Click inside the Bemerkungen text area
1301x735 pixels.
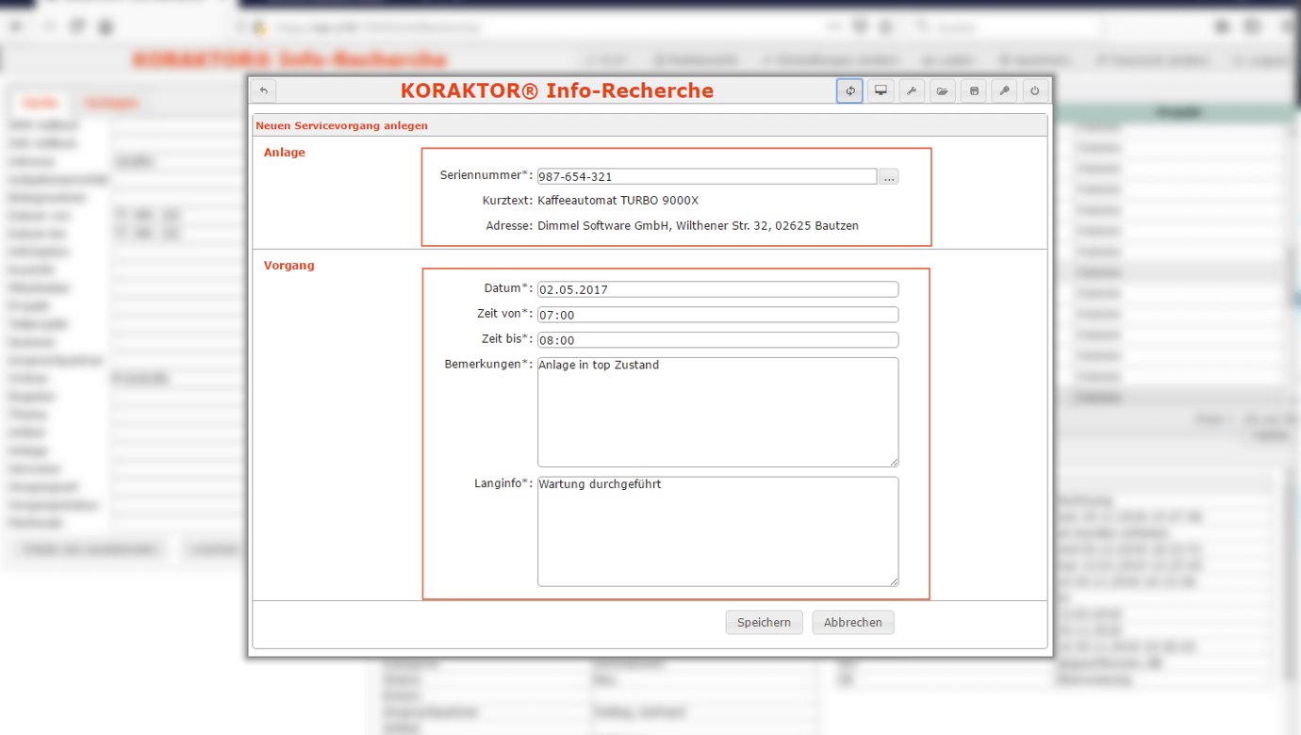717,412
